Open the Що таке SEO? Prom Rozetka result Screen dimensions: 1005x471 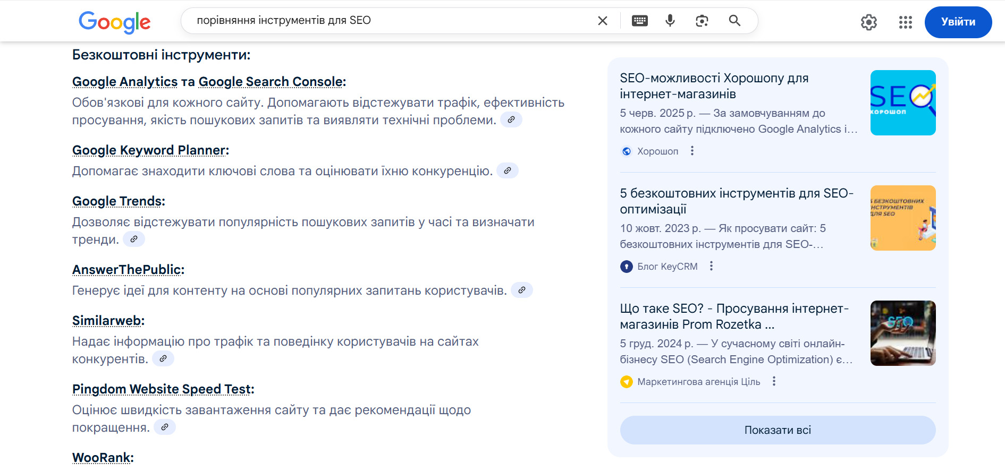pyautogui.click(x=734, y=316)
